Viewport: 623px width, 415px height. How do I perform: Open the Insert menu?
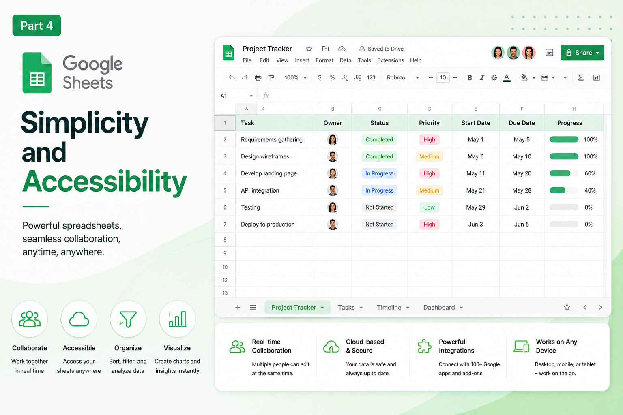[x=302, y=60]
